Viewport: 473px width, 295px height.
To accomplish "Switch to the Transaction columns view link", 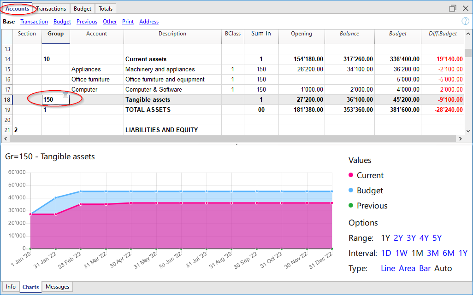I will (34, 22).
